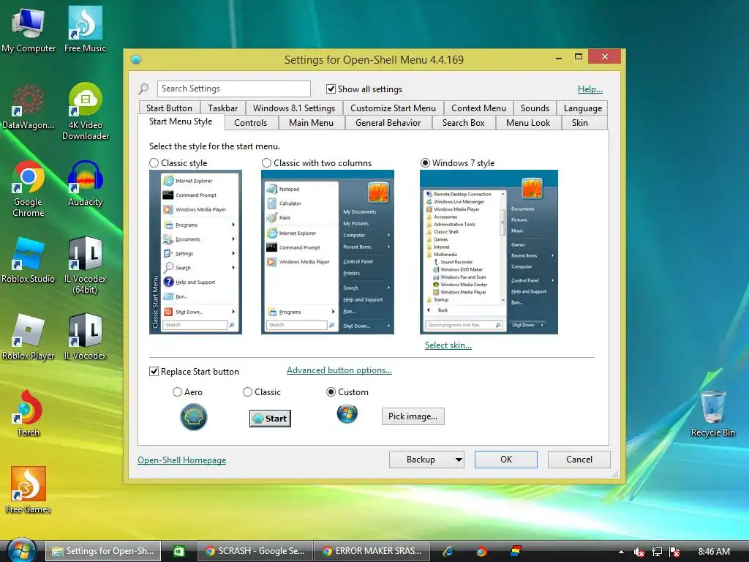Open My Computer desktop icon
This screenshot has height=562, width=749.
29,29
